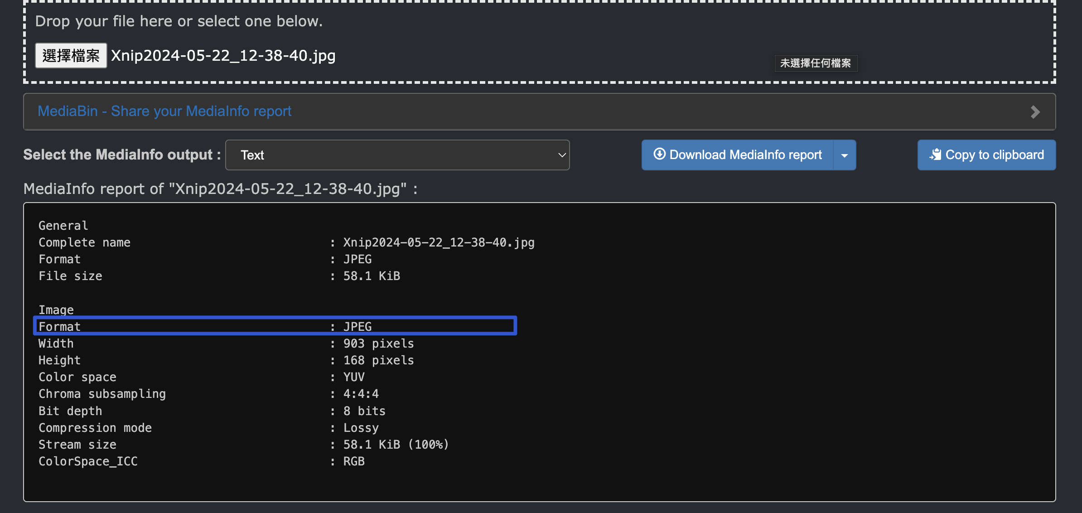Click inside the file drop zone text
The height and width of the screenshot is (513, 1082).
(179, 21)
